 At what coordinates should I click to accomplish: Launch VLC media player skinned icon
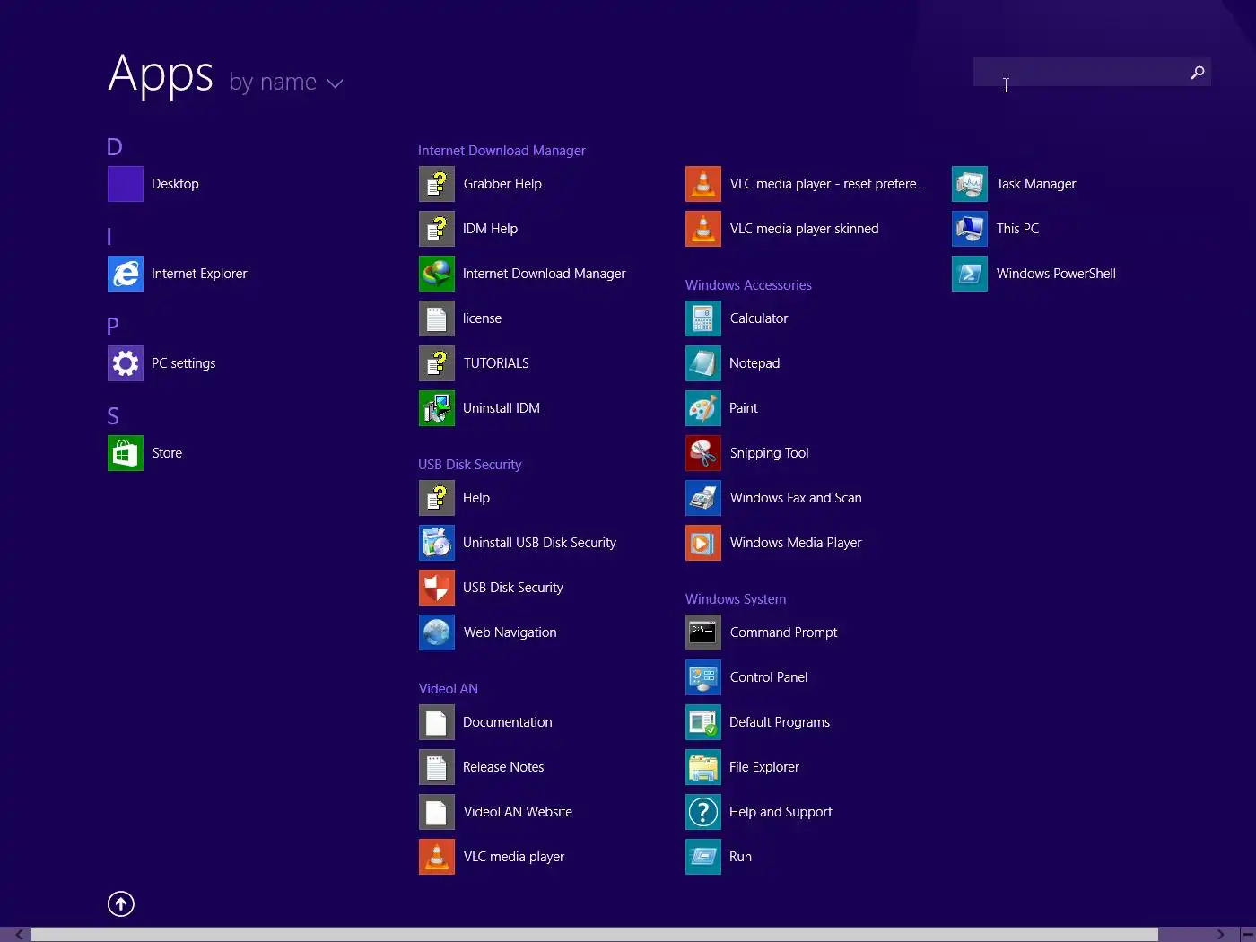coord(703,229)
